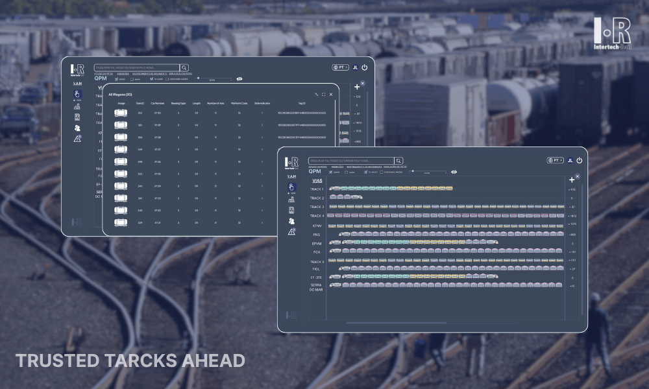Click the power logout icon in back window
Screen dimensions: 649x389
(365, 67)
